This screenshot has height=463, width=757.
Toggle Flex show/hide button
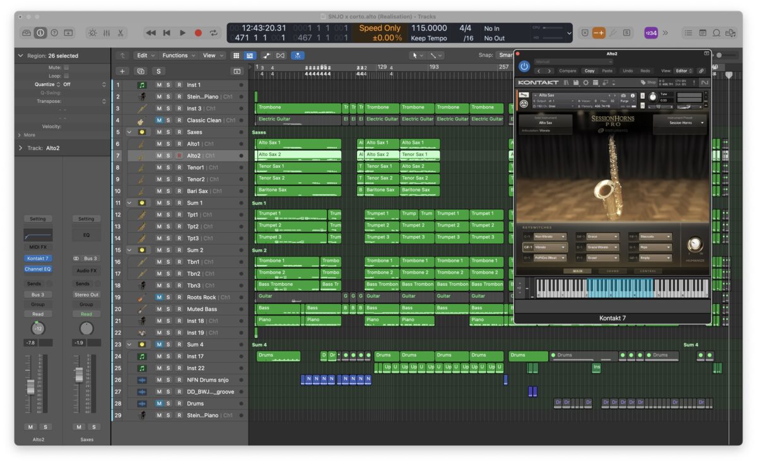pos(281,56)
